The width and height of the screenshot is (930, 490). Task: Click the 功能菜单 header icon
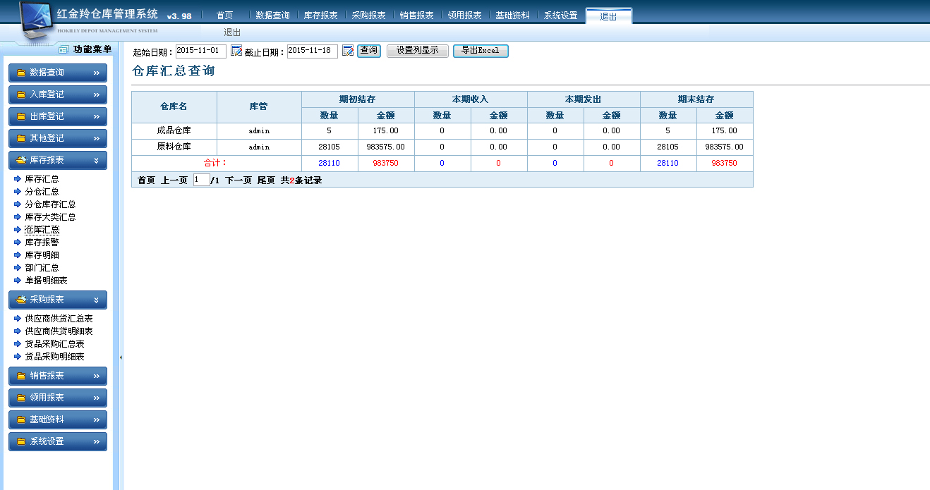pos(64,49)
